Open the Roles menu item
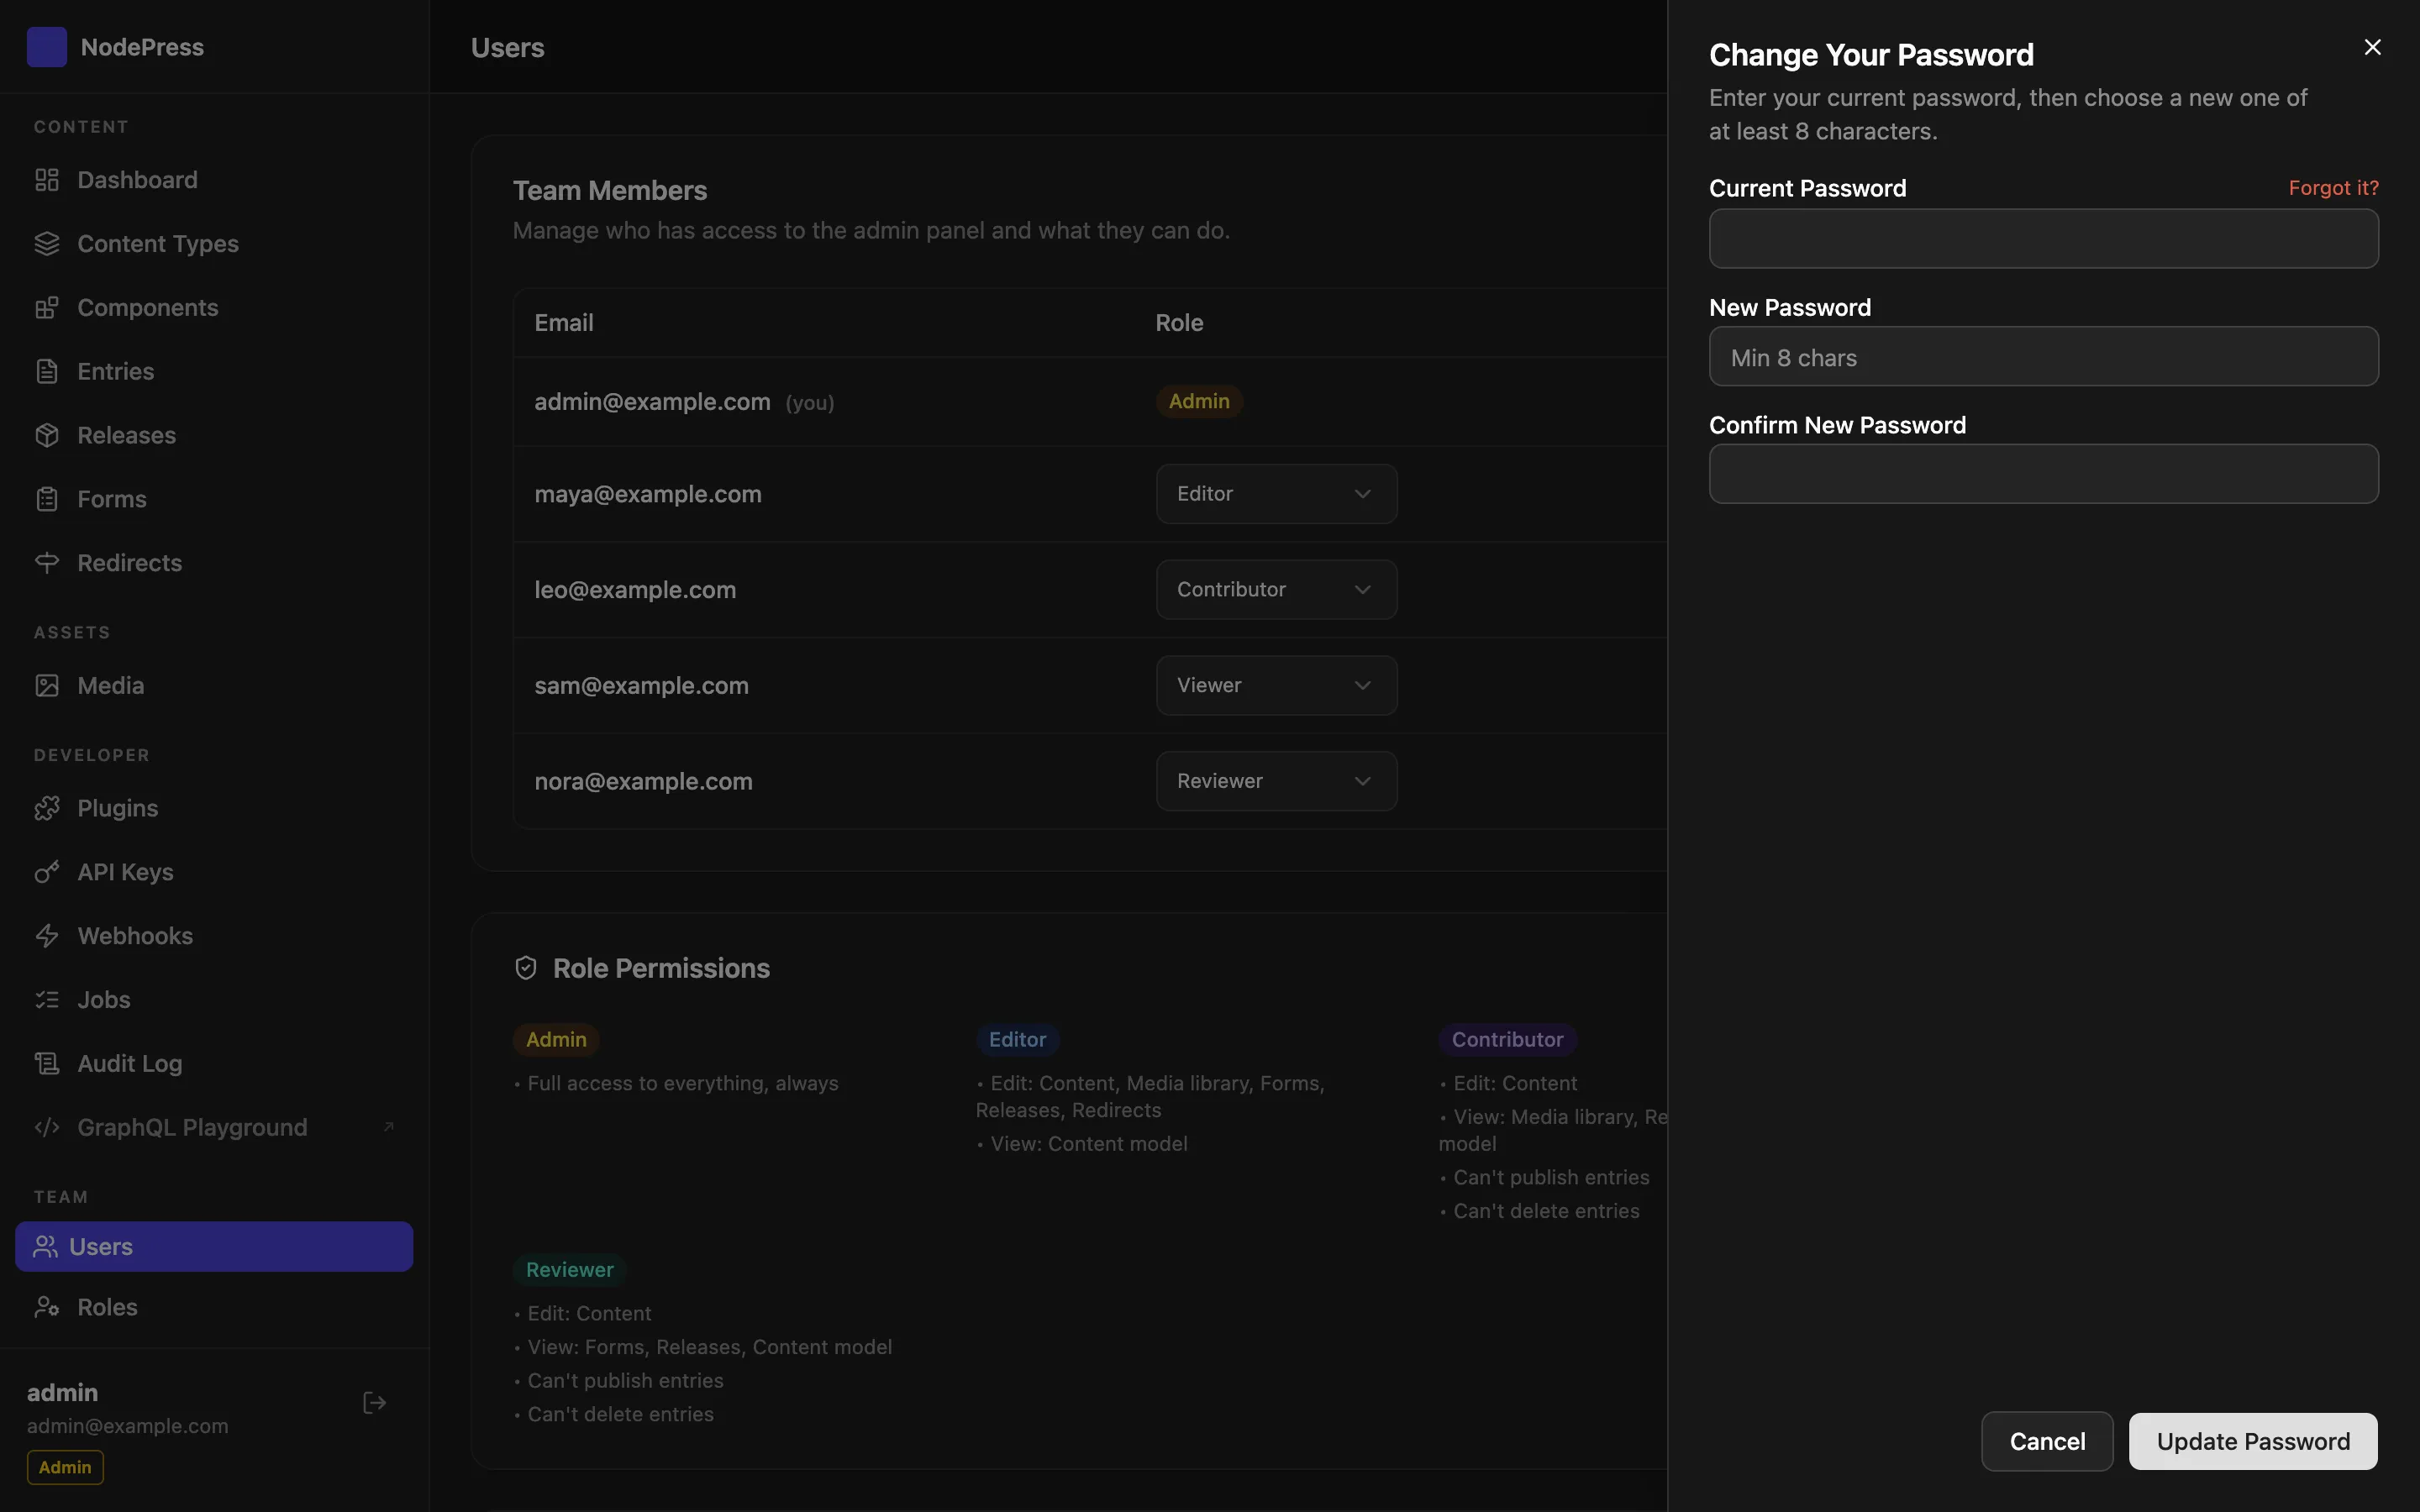 [214, 1307]
